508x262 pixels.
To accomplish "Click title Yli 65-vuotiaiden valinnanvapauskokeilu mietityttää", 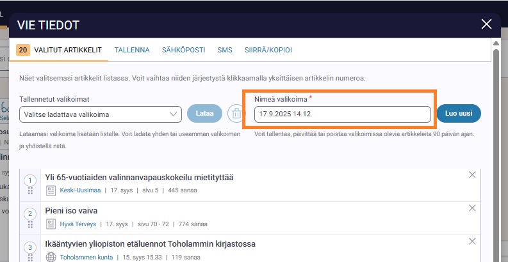I will 139,178.
